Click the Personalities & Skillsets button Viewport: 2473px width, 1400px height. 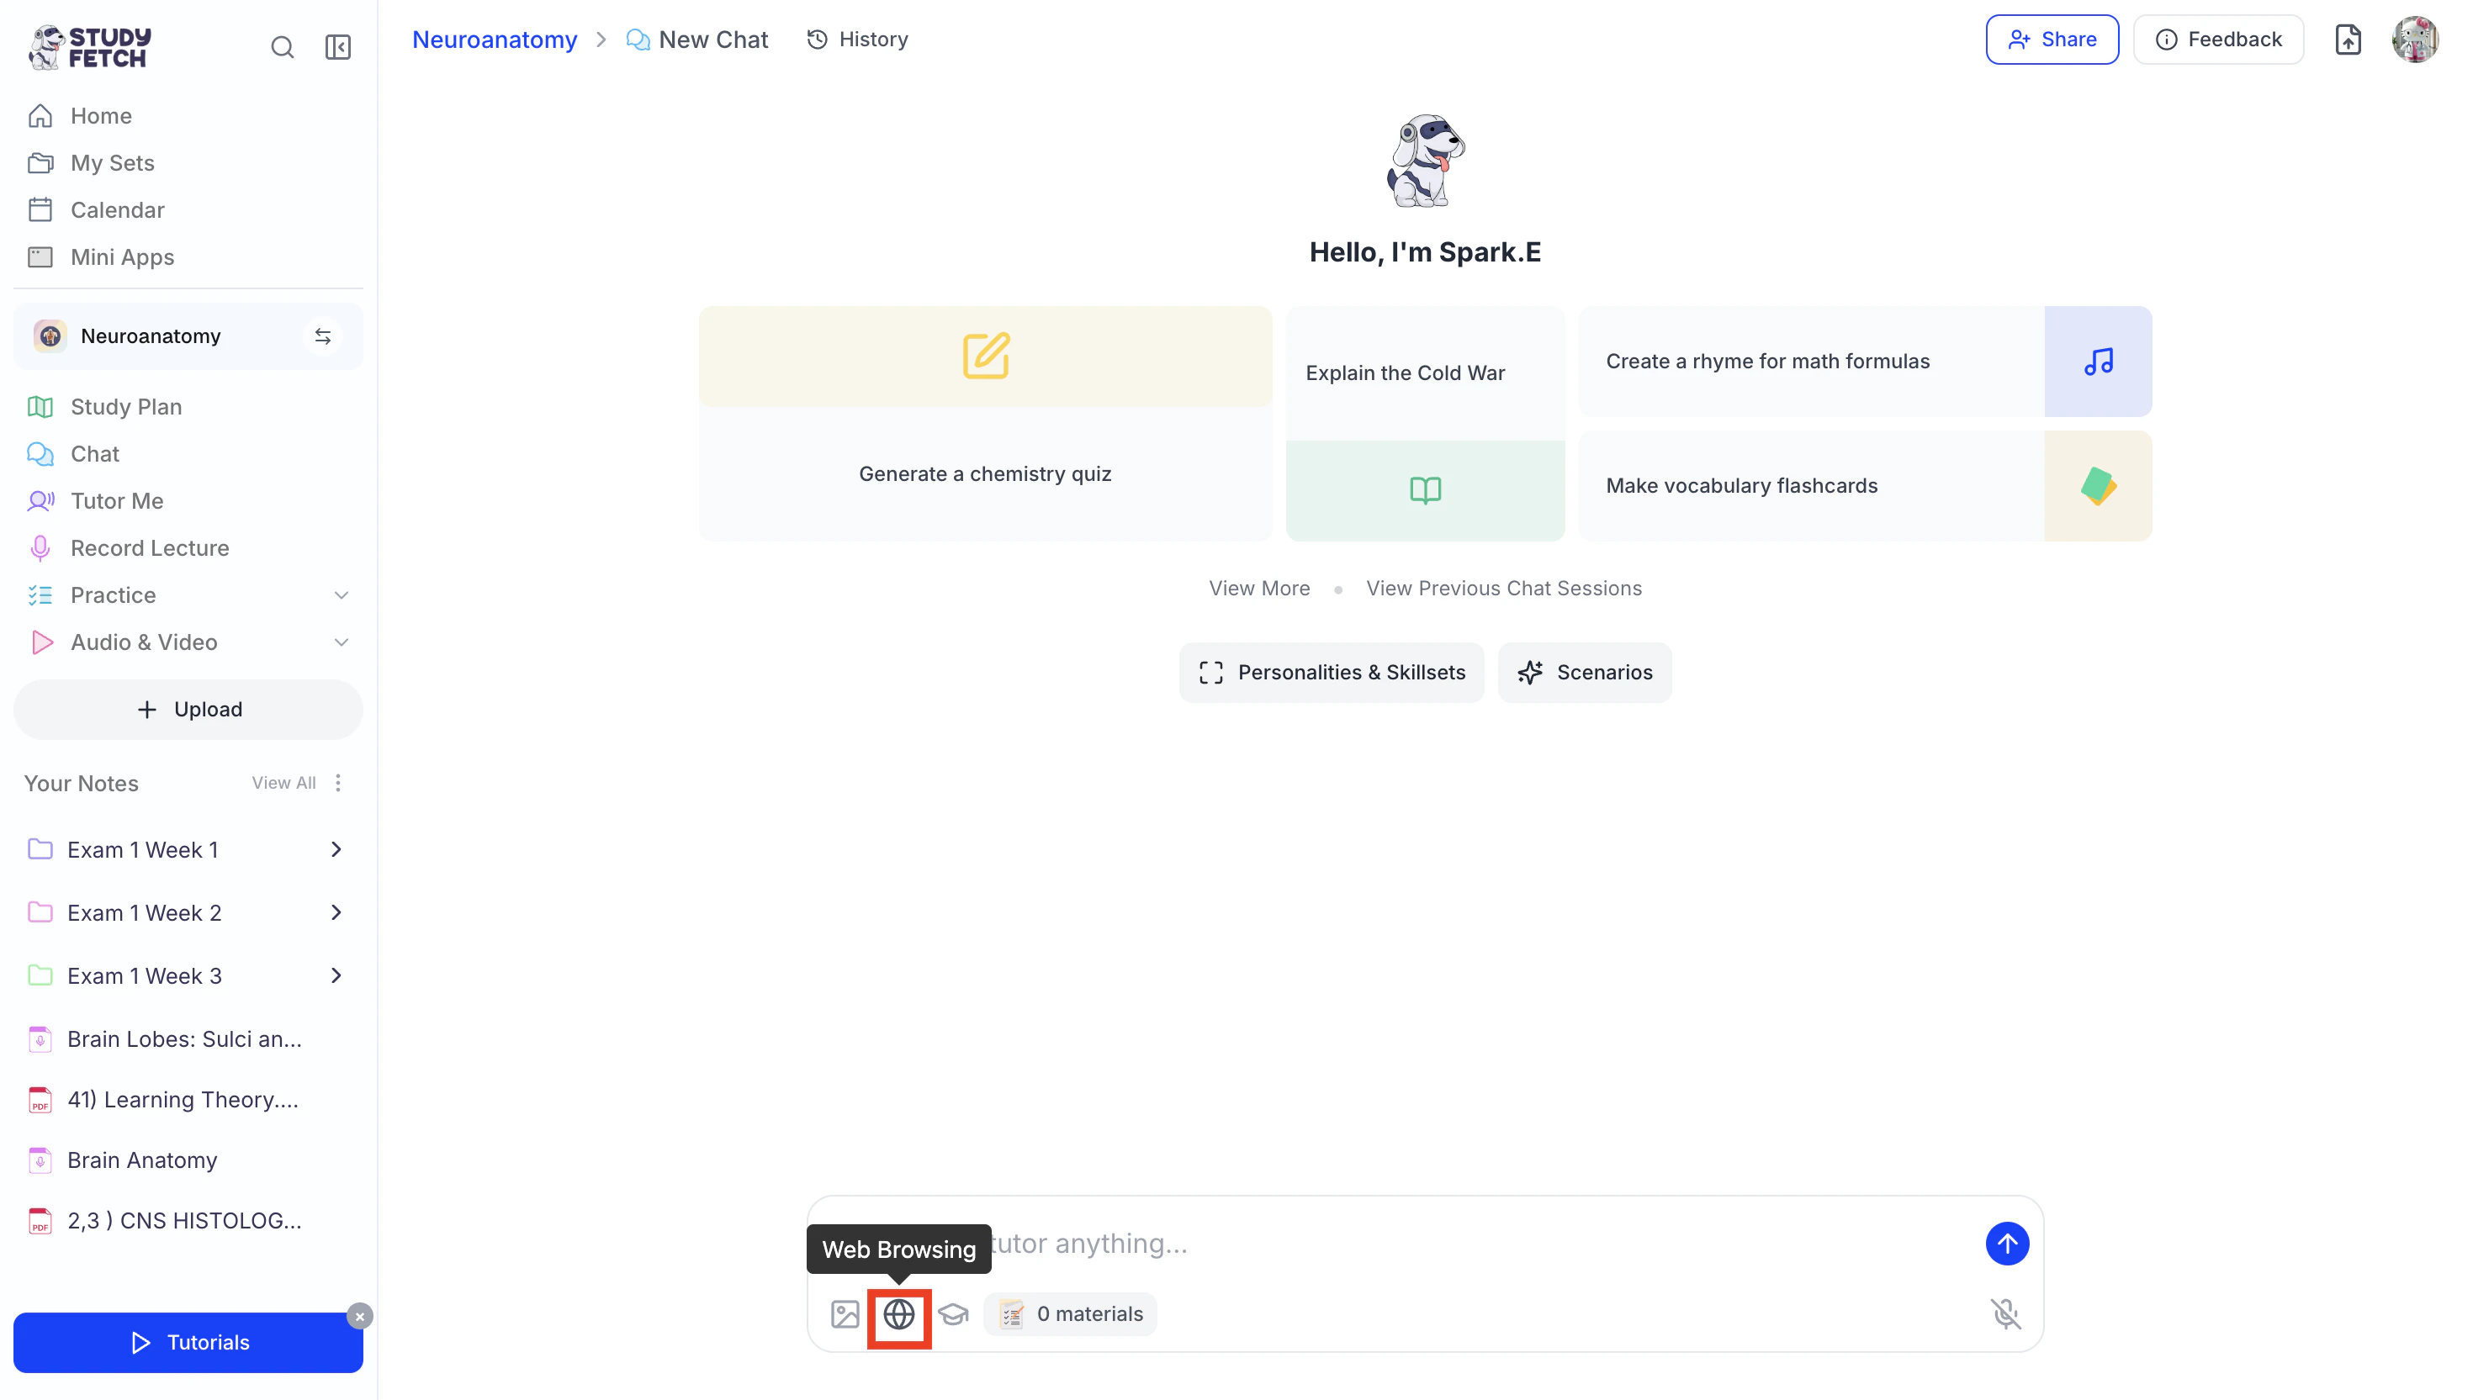tap(1332, 672)
